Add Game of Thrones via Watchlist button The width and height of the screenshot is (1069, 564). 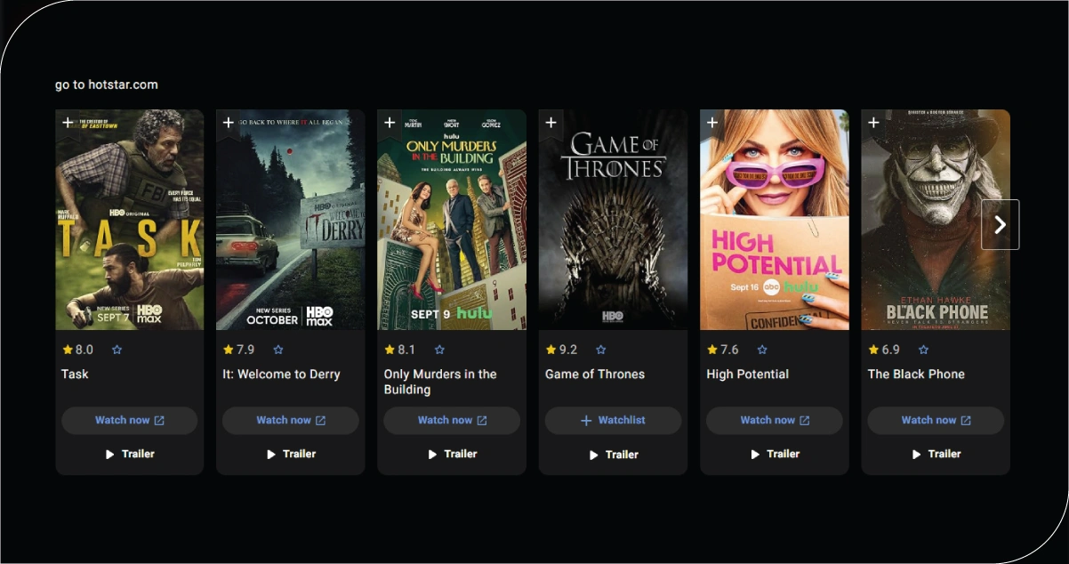[x=614, y=421]
